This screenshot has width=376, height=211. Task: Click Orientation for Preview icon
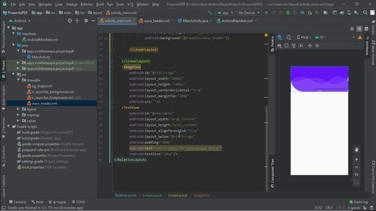[x=288, y=38]
